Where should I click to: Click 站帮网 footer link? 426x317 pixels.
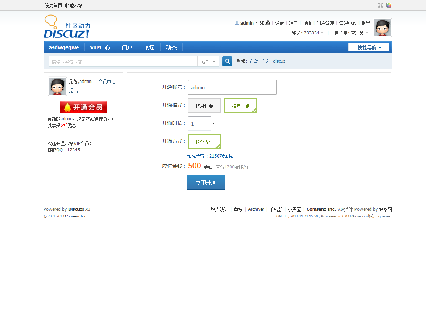(x=386, y=209)
